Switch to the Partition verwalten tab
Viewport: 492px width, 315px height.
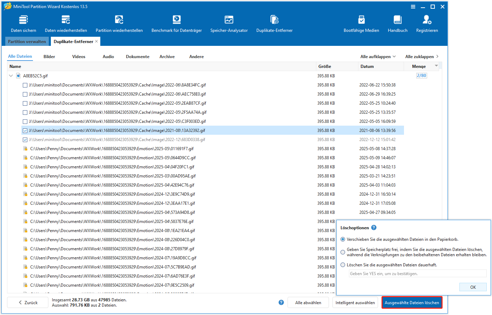tap(27, 41)
